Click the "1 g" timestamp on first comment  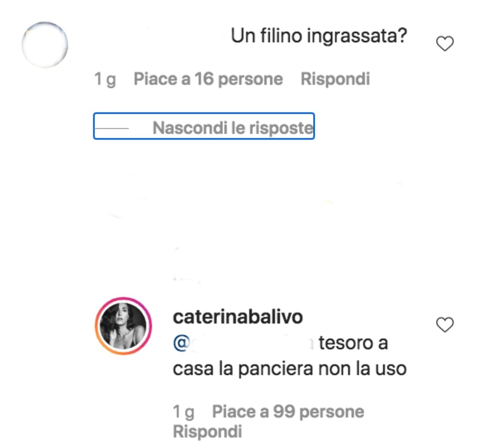(105, 79)
